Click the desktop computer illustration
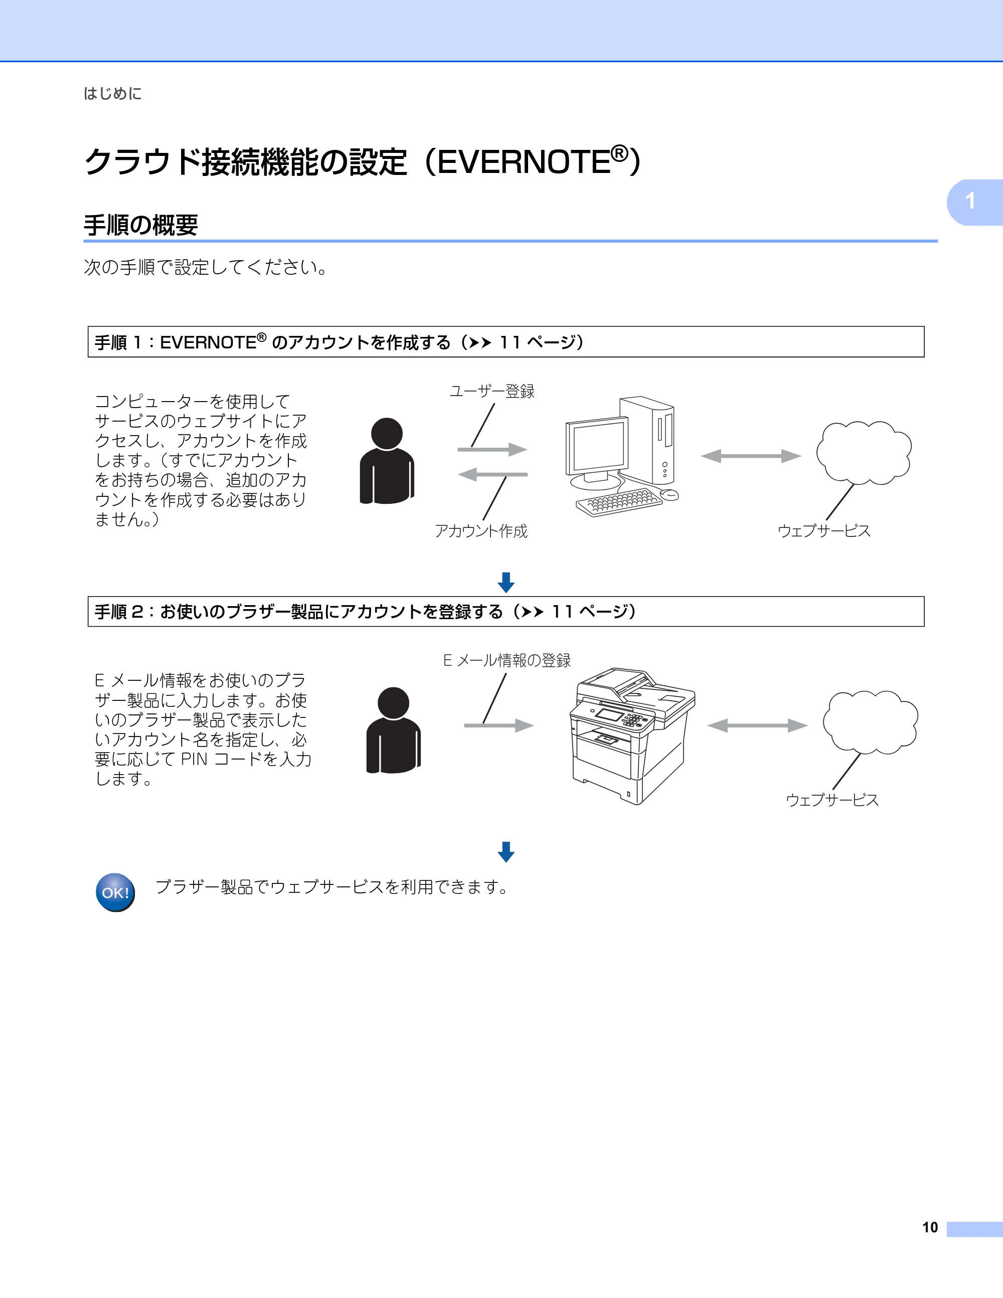The image size is (1003, 1298). [x=621, y=456]
